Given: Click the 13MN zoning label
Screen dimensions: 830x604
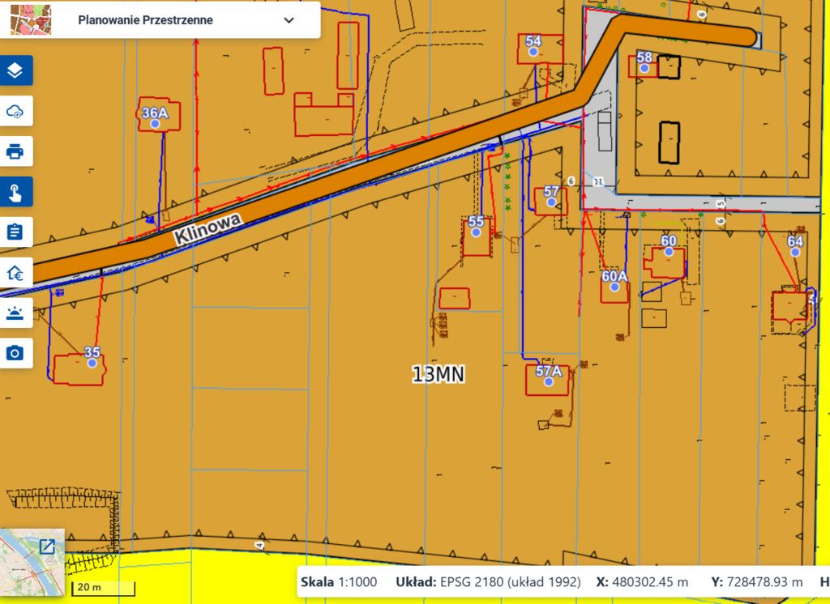Looking at the screenshot, I should pos(439,374).
